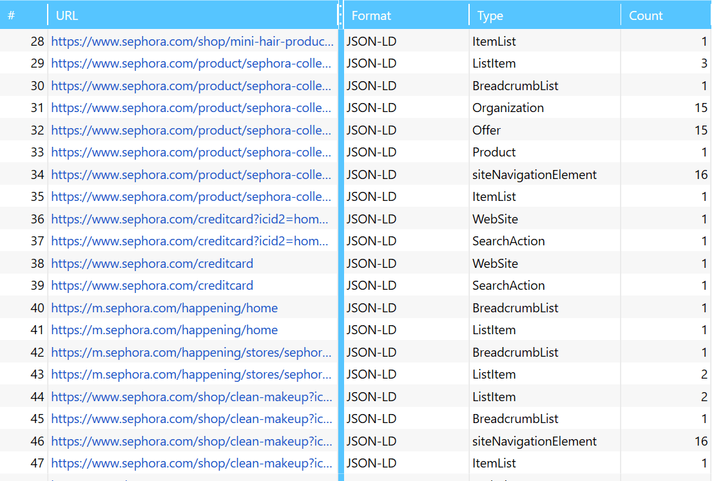This screenshot has height=481, width=712.
Task: Sort table by the # column header
Action: (x=24, y=15)
